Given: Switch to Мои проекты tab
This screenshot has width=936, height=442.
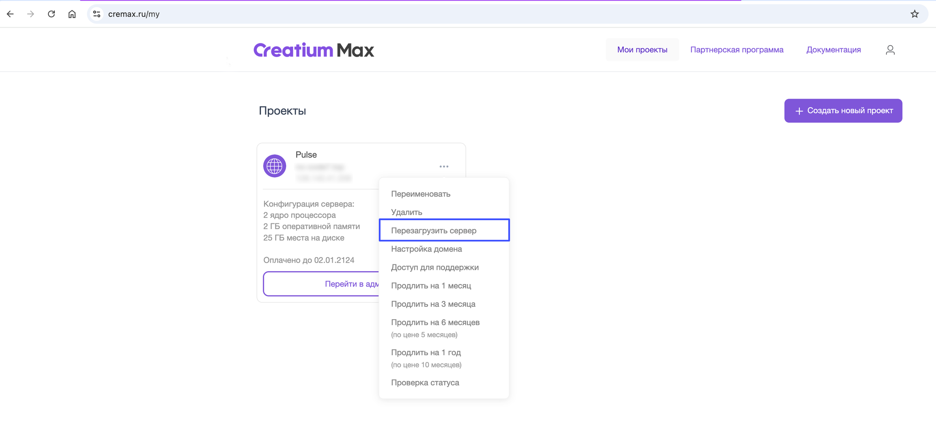Looking at the screenshot, I should coord(642,50).
